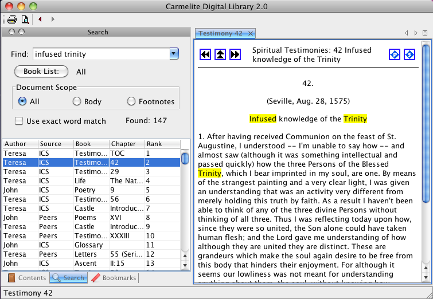This screenshot has height=299, width=433.
Task: Open Print Preview from toolbar
Action: coord(25,19)
